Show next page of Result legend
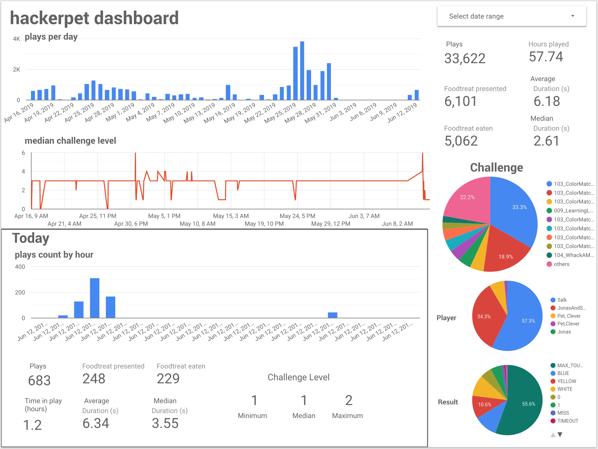This screenshot has width=598, height=449. click(560, 434)
